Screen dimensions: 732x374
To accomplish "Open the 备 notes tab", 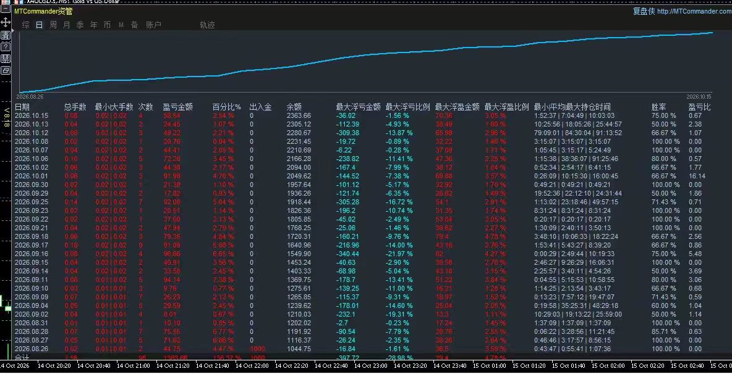I will tap(134, 25).
